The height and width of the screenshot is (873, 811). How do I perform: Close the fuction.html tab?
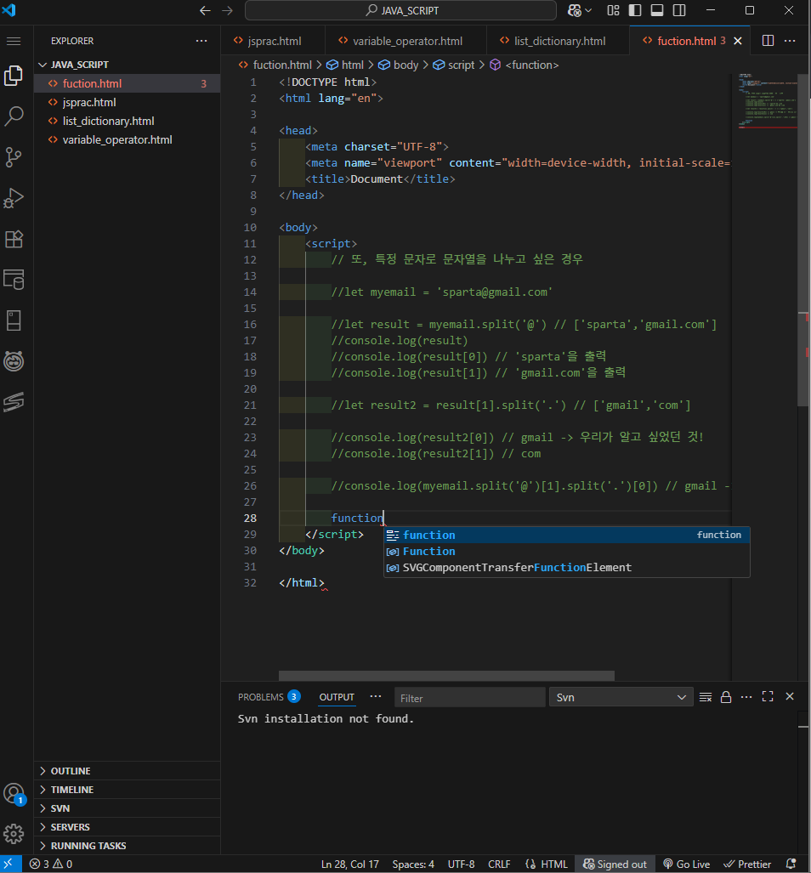point(738,41)
